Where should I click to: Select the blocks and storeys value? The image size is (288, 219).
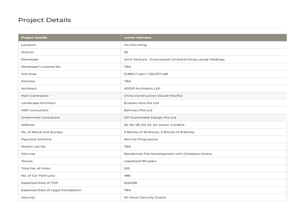tap(159, 132)
